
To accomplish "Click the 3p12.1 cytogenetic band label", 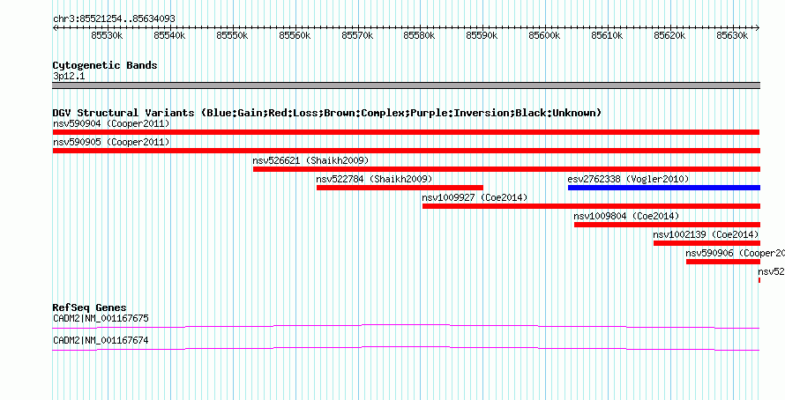I will (x=69, y=77).
